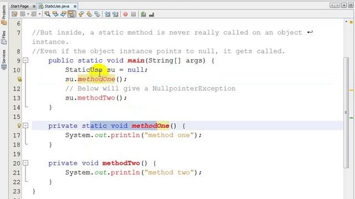Click yellow warning square above error stripe
Screen dimensions: 355x199
tap(351, 22)
